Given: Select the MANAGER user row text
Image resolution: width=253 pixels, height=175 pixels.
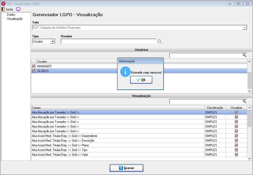Looking at the screenshot, I should click(44, 66).
